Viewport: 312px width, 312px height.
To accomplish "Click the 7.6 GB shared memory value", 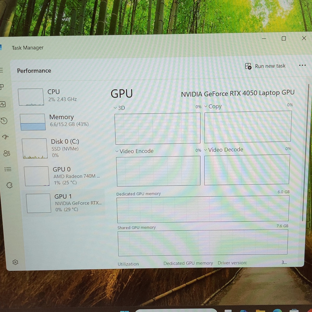I will (282, 226).
